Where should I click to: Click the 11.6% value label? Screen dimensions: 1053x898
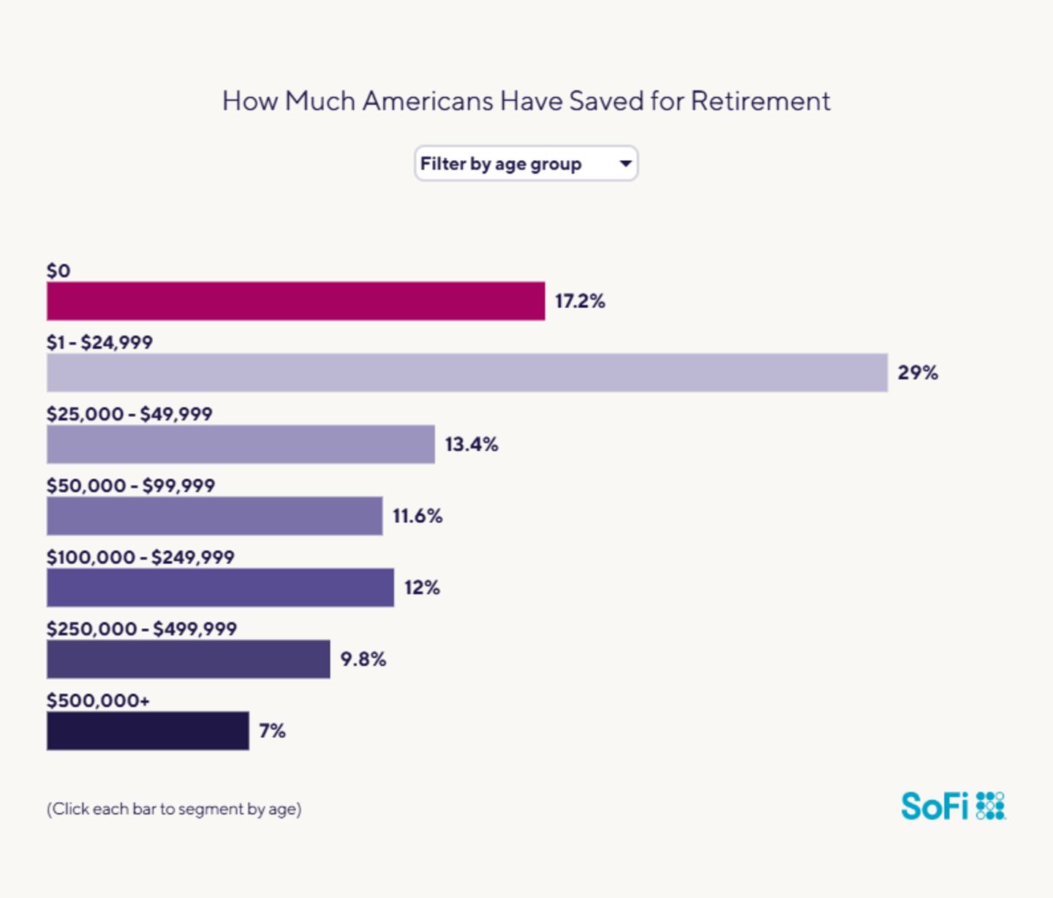coord(418,516)
